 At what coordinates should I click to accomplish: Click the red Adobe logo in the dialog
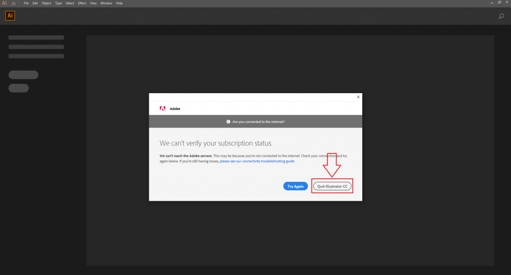pos(162,108)
